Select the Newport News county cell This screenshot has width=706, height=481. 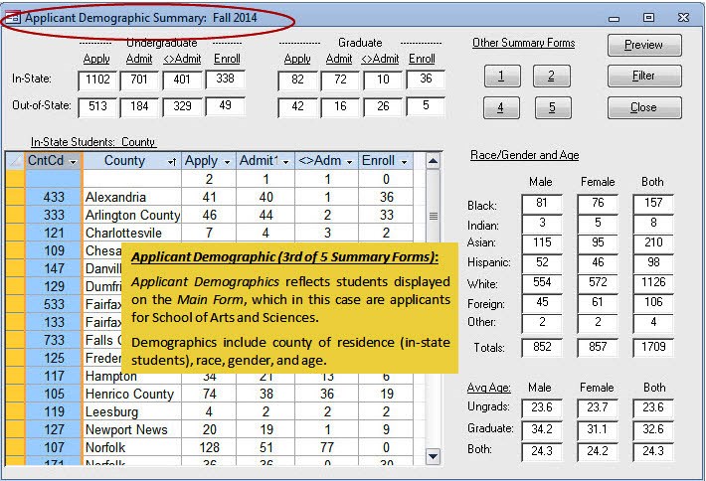point(130,430)
